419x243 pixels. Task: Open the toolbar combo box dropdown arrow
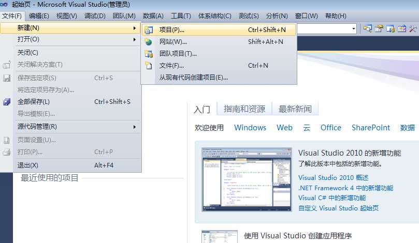click(x=354, y=28)
